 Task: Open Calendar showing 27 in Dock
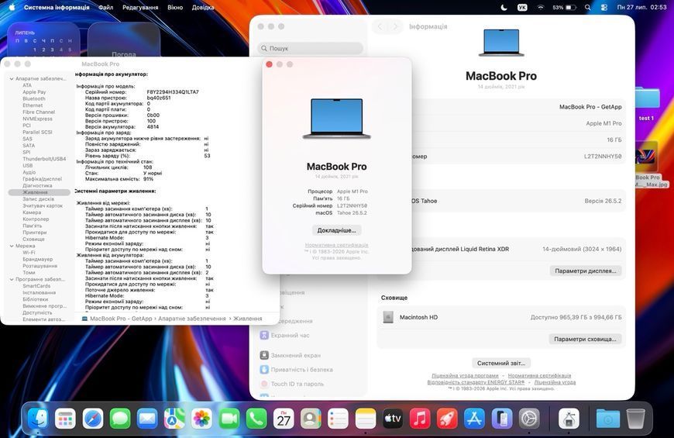click(x=284, y=418)
